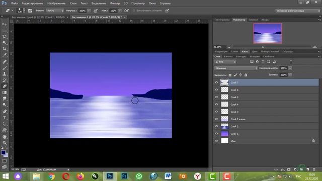Open the eraser opacity slider dropdown arrow
The image size is (322, 181).
89,11
